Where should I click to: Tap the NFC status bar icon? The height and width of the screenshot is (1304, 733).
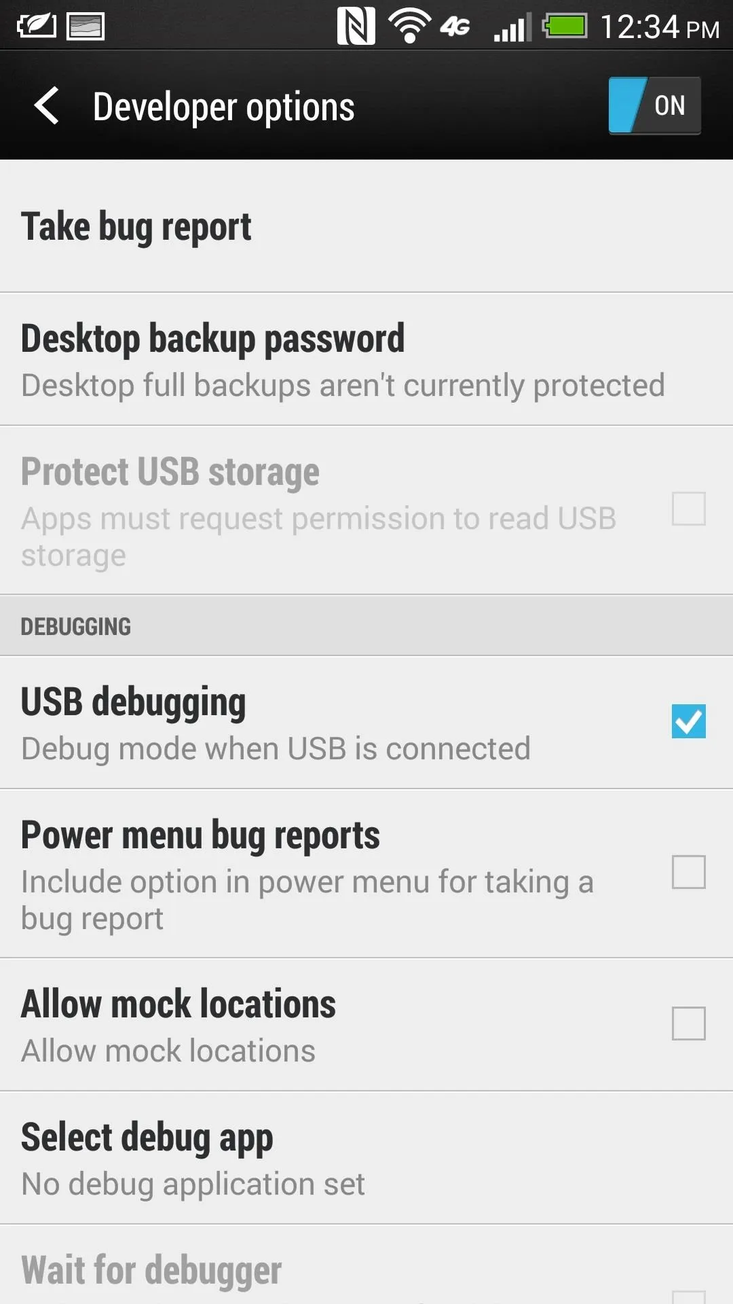click(356, 26)
